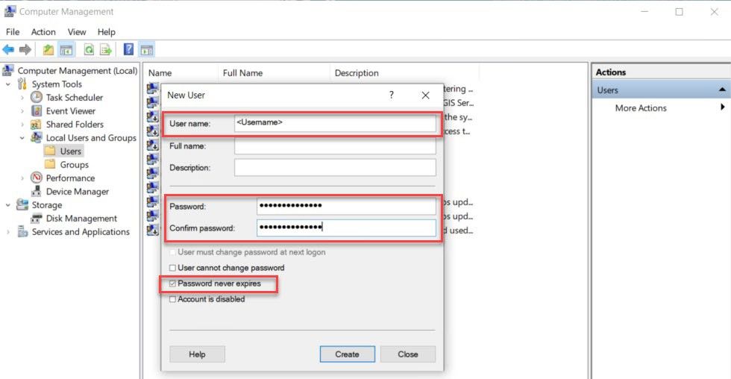Collapse the Local Users and Groups node
This screenshot has width=731, height=379.
[22, 138]
